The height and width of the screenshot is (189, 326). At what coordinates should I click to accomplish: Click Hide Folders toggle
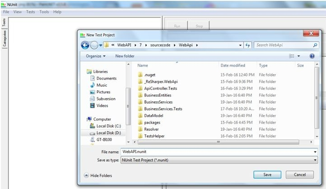(98, 175)
